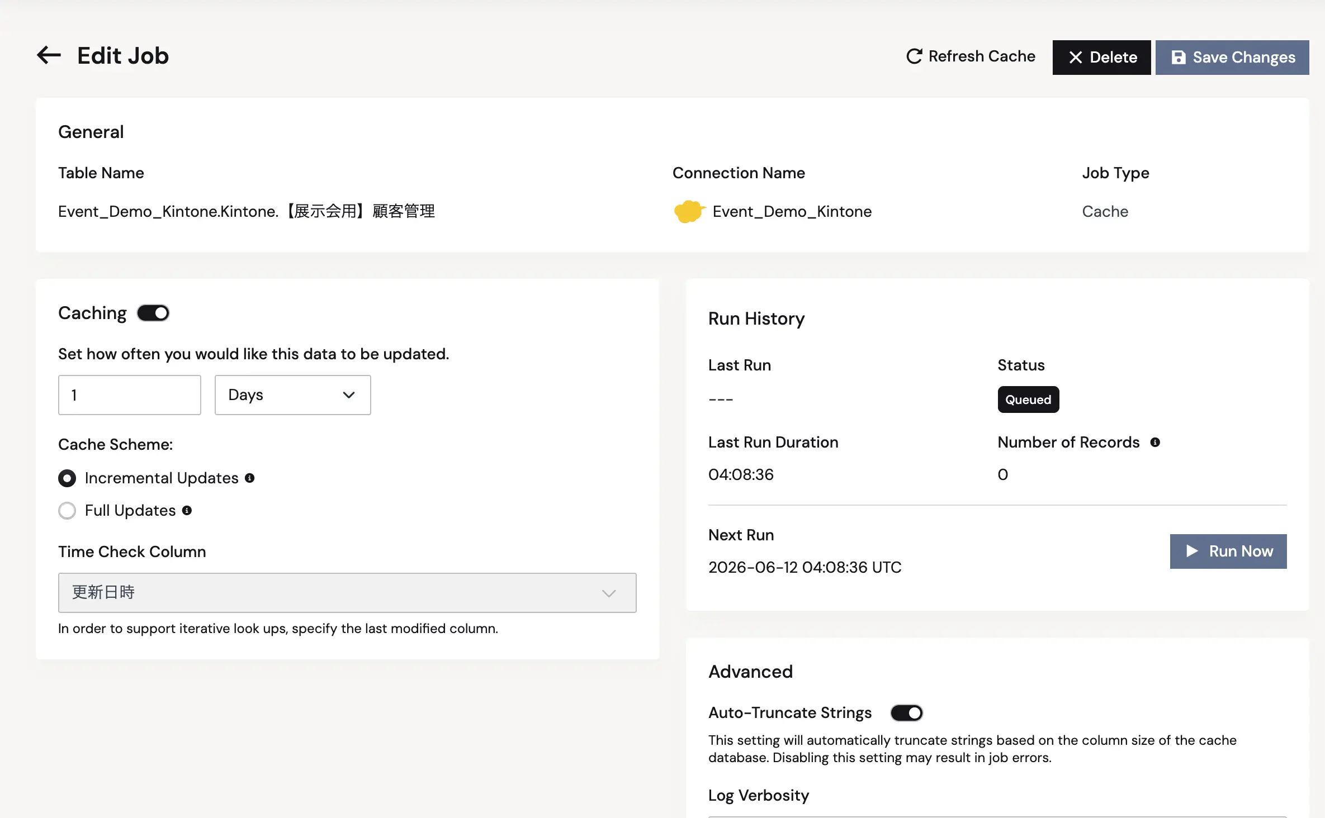Click the update interval number field
Image resolution: width=1325 pixels, height=818 pixels.
(130, 395)
